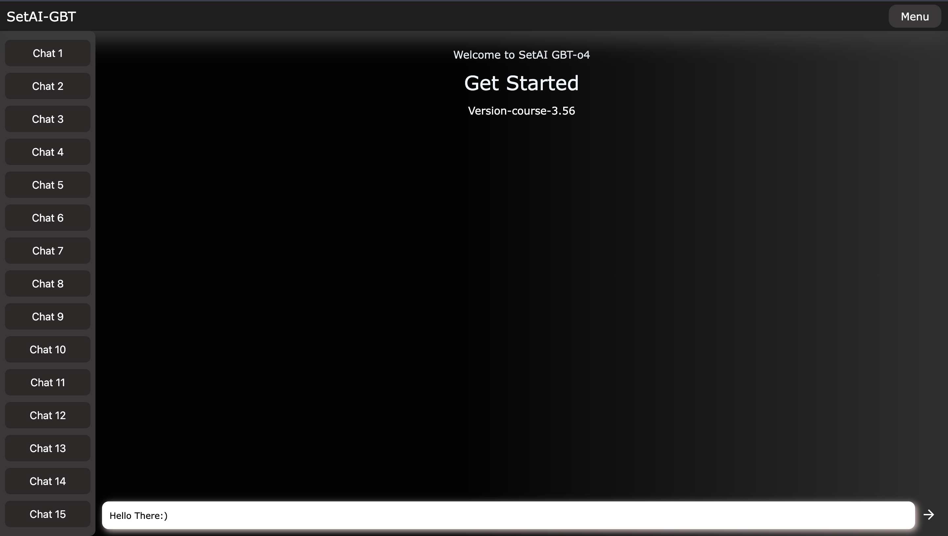Open the Chat 13 entry
948x536 pixels.
pos(47,448)
